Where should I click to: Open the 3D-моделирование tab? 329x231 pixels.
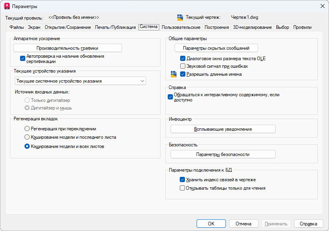(252, 27)
